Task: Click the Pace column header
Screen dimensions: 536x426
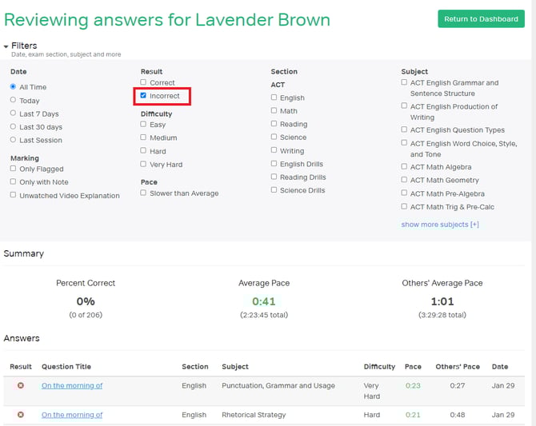Action: [413, 367]
